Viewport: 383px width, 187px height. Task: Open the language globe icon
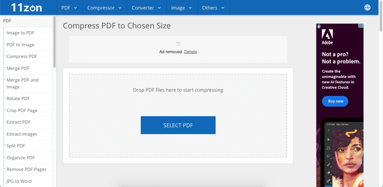(x=367, y=7)
